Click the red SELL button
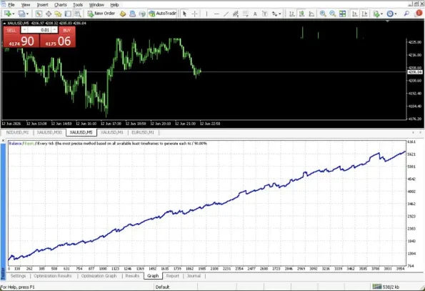The height and width of the screenshot is (291, 425). click(x=11, y=30)
